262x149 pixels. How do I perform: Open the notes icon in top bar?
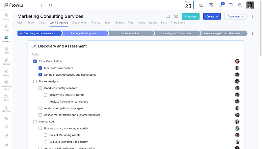click(x=211, y=5)
